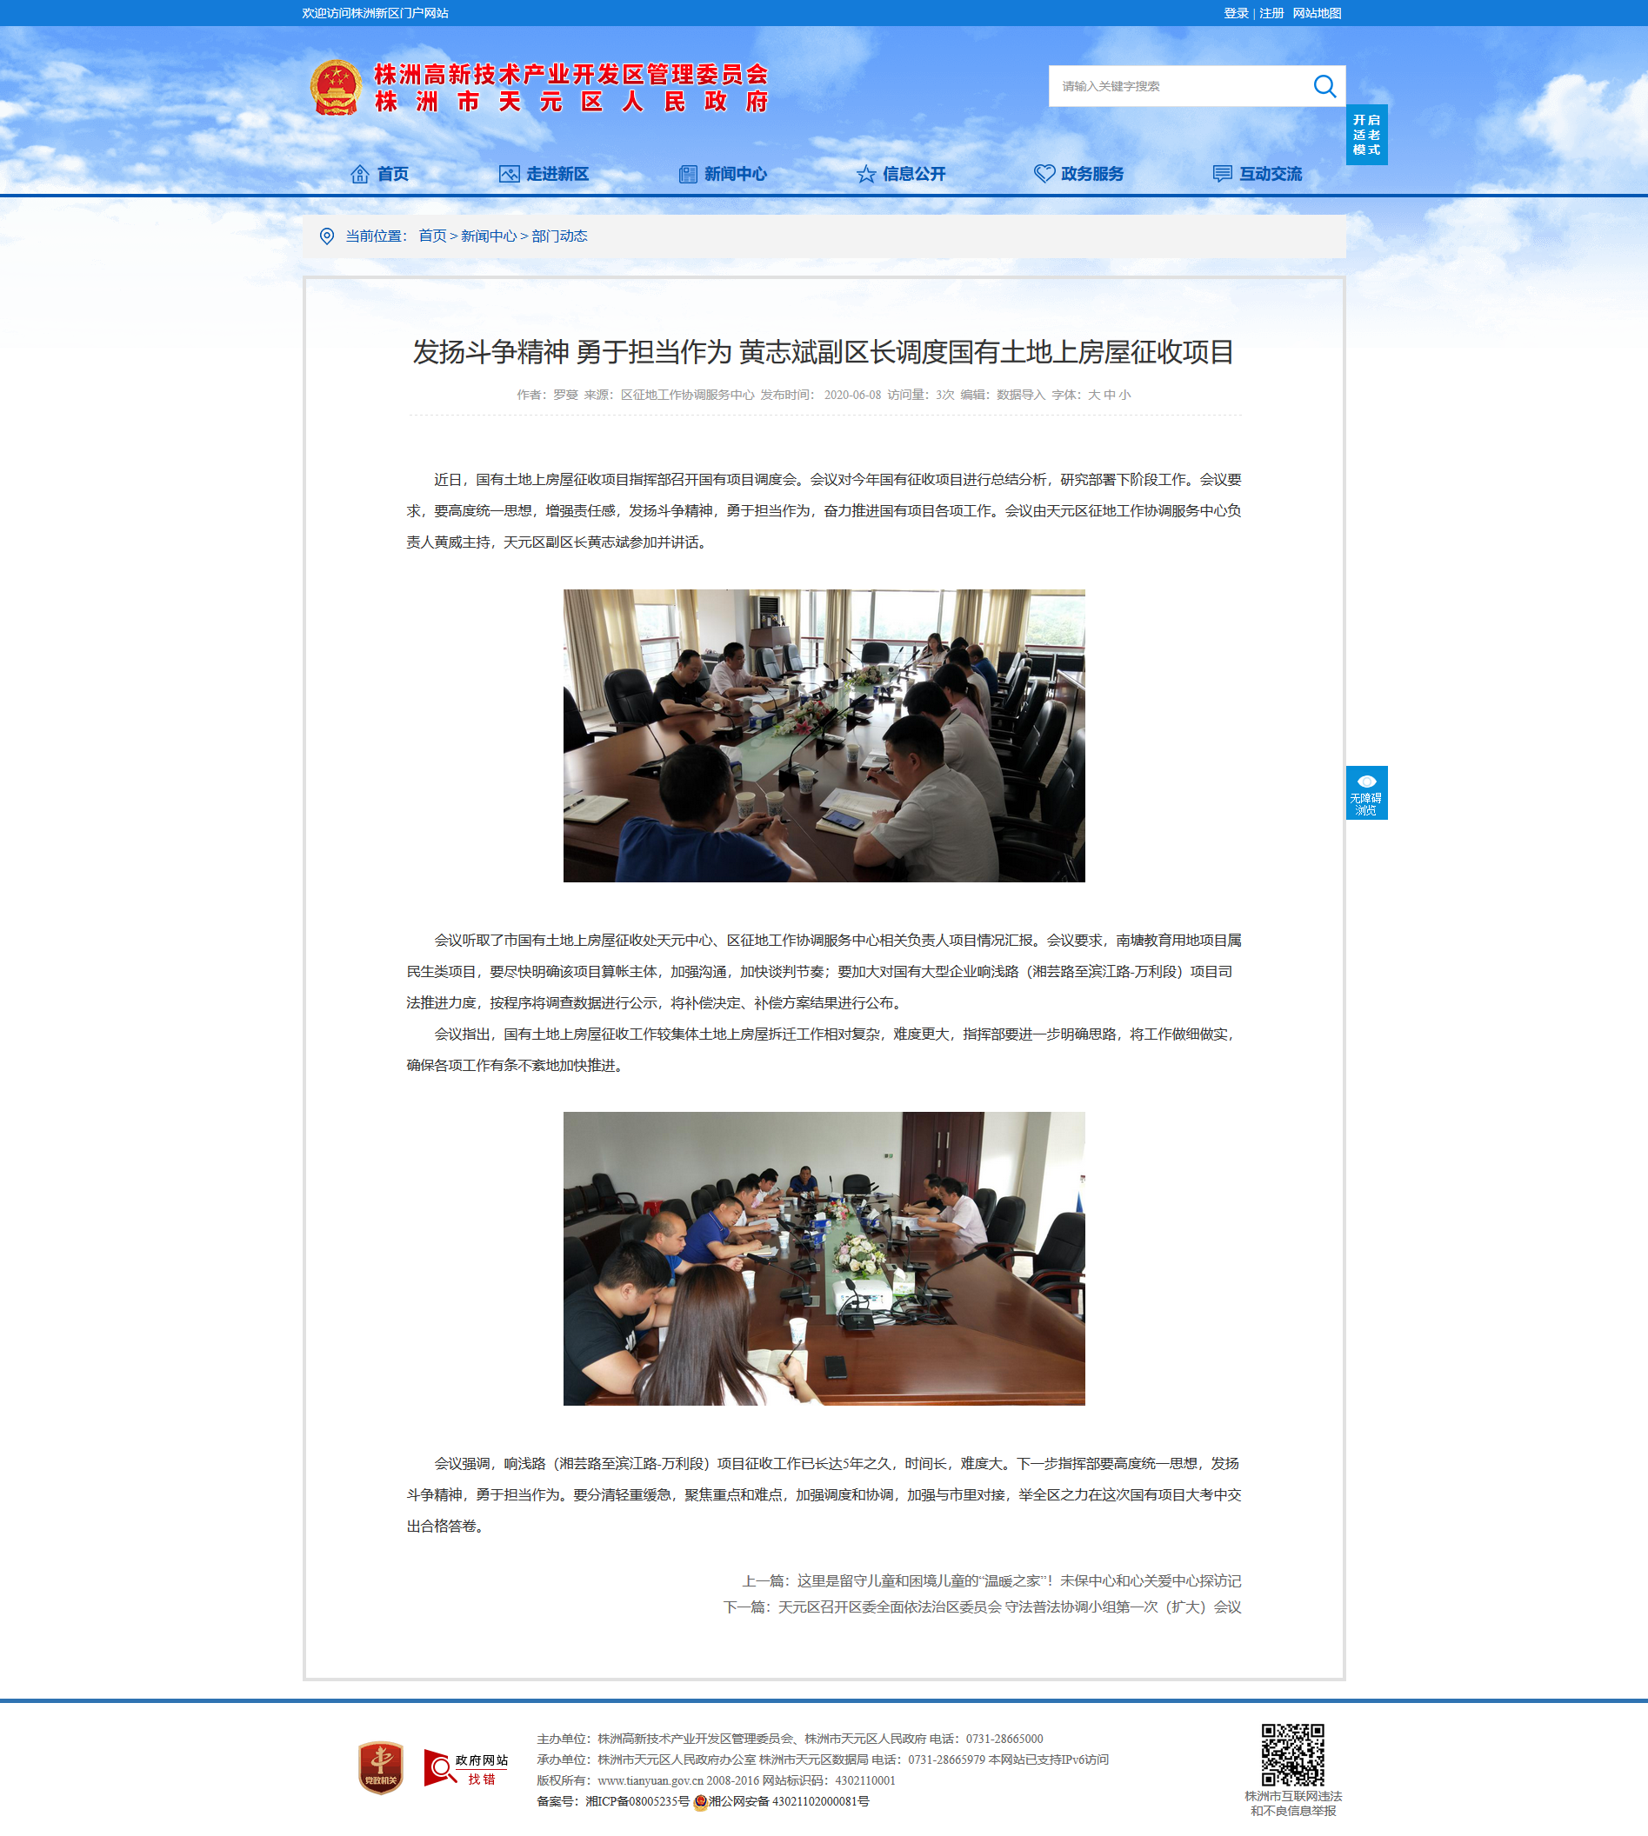Open the 网站地图 link
Viewport: 1648px width, 1836px height.
click(x=1317, y=14)
